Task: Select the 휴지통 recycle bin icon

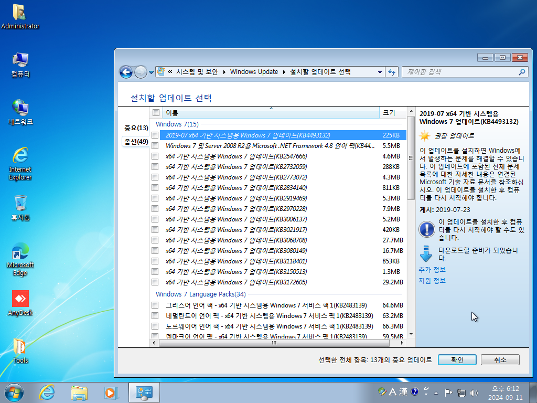Action: 20,208
